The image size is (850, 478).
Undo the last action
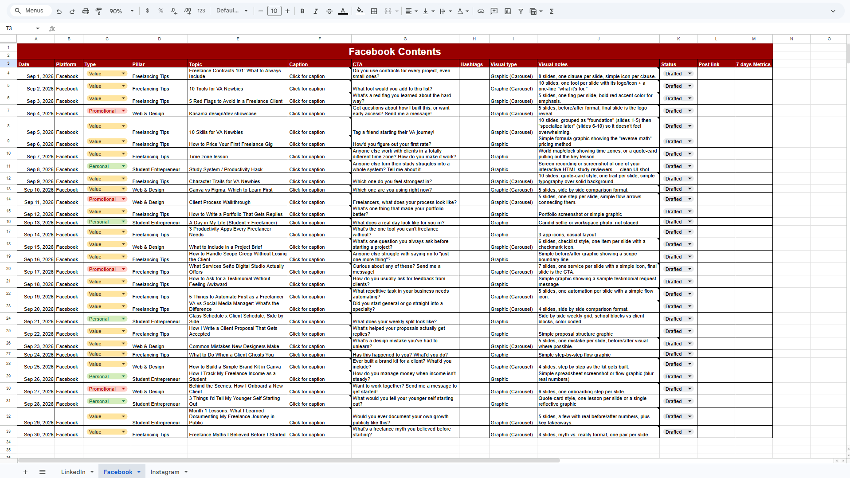click(x=59, y=11)
